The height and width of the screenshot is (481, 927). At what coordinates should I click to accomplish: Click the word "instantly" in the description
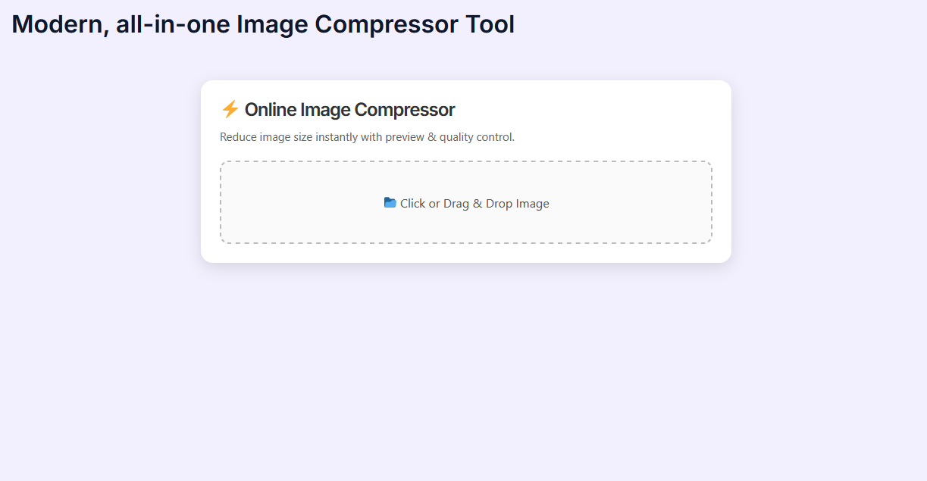point(332,137)
